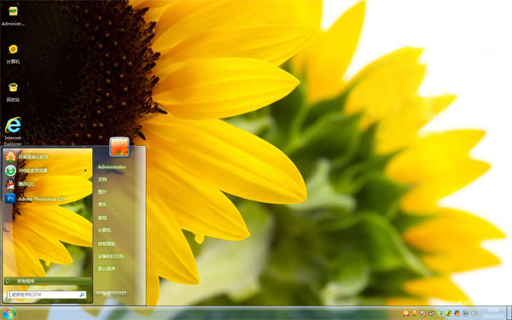512x320 pixels.
Task: Click the 关机 shutdown button
Action: pyautogui.click(x=108, y=294)
